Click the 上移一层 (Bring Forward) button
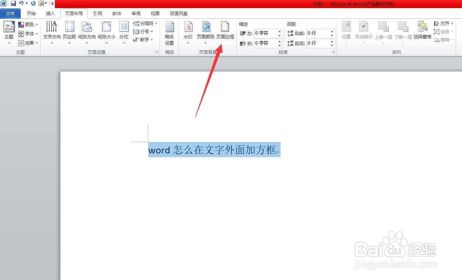462x280 pixels. [383, 33]
